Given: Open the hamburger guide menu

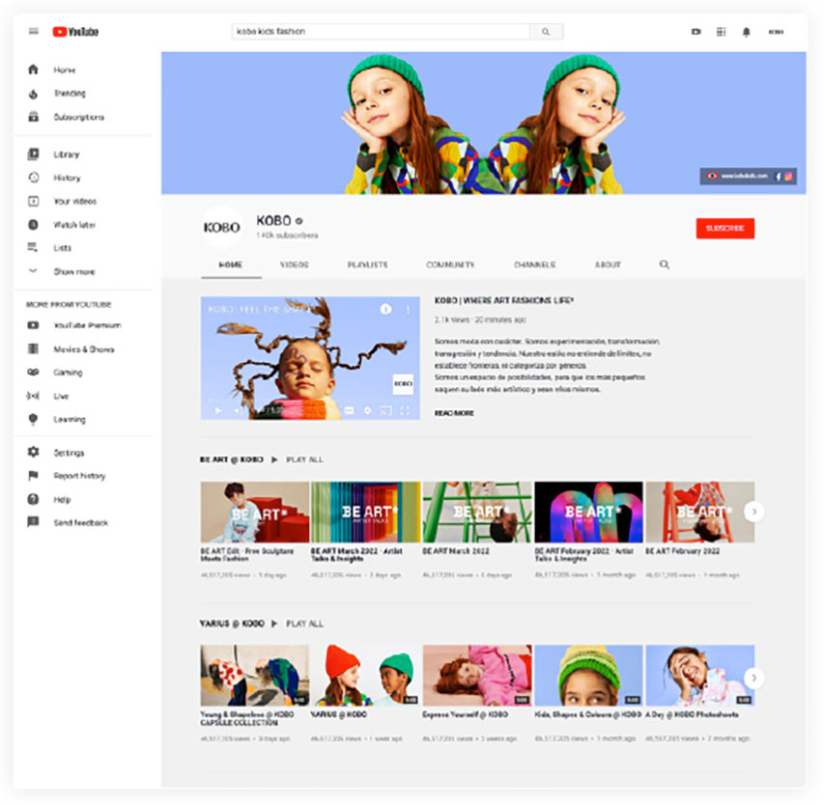Looking at the screenshot, I should (34, 31).
